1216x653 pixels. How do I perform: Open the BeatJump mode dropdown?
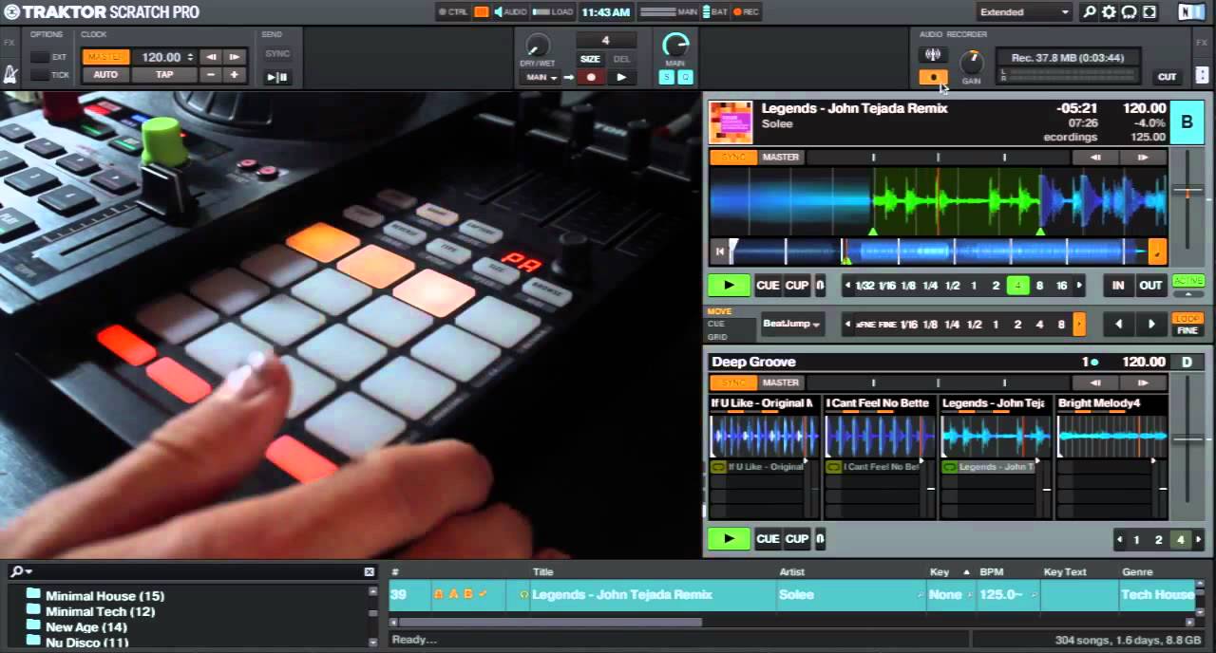click(x=791, y=324)
